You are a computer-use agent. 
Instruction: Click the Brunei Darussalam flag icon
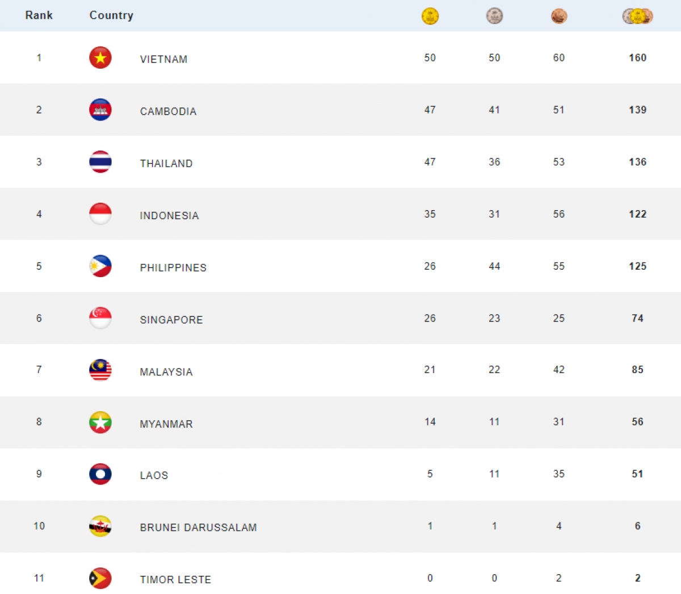(100, 526)
